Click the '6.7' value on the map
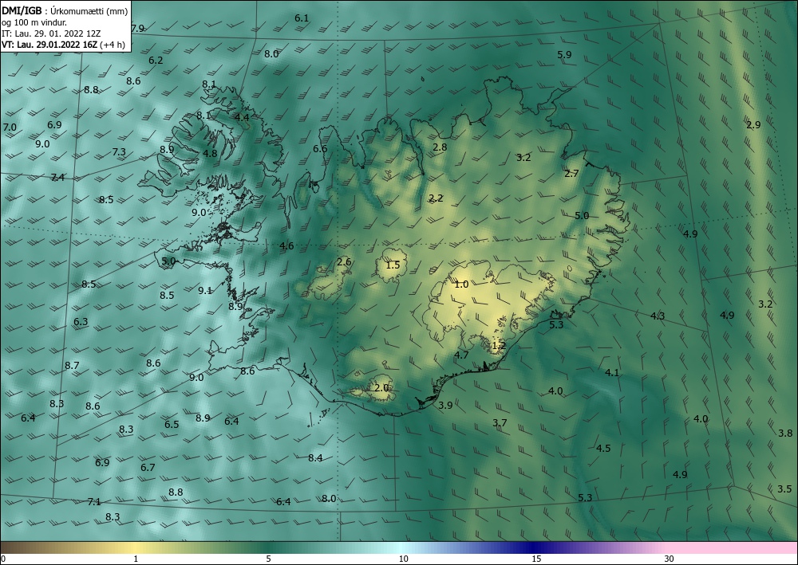Image resolution: width=798 pixels, height=565 pixels. tap(148, 468)
